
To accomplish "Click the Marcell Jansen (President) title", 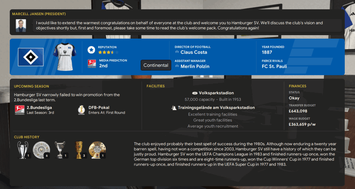I will (39, 14).
